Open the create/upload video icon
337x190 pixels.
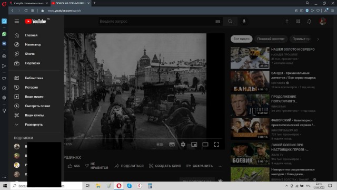tap(287, 21)
